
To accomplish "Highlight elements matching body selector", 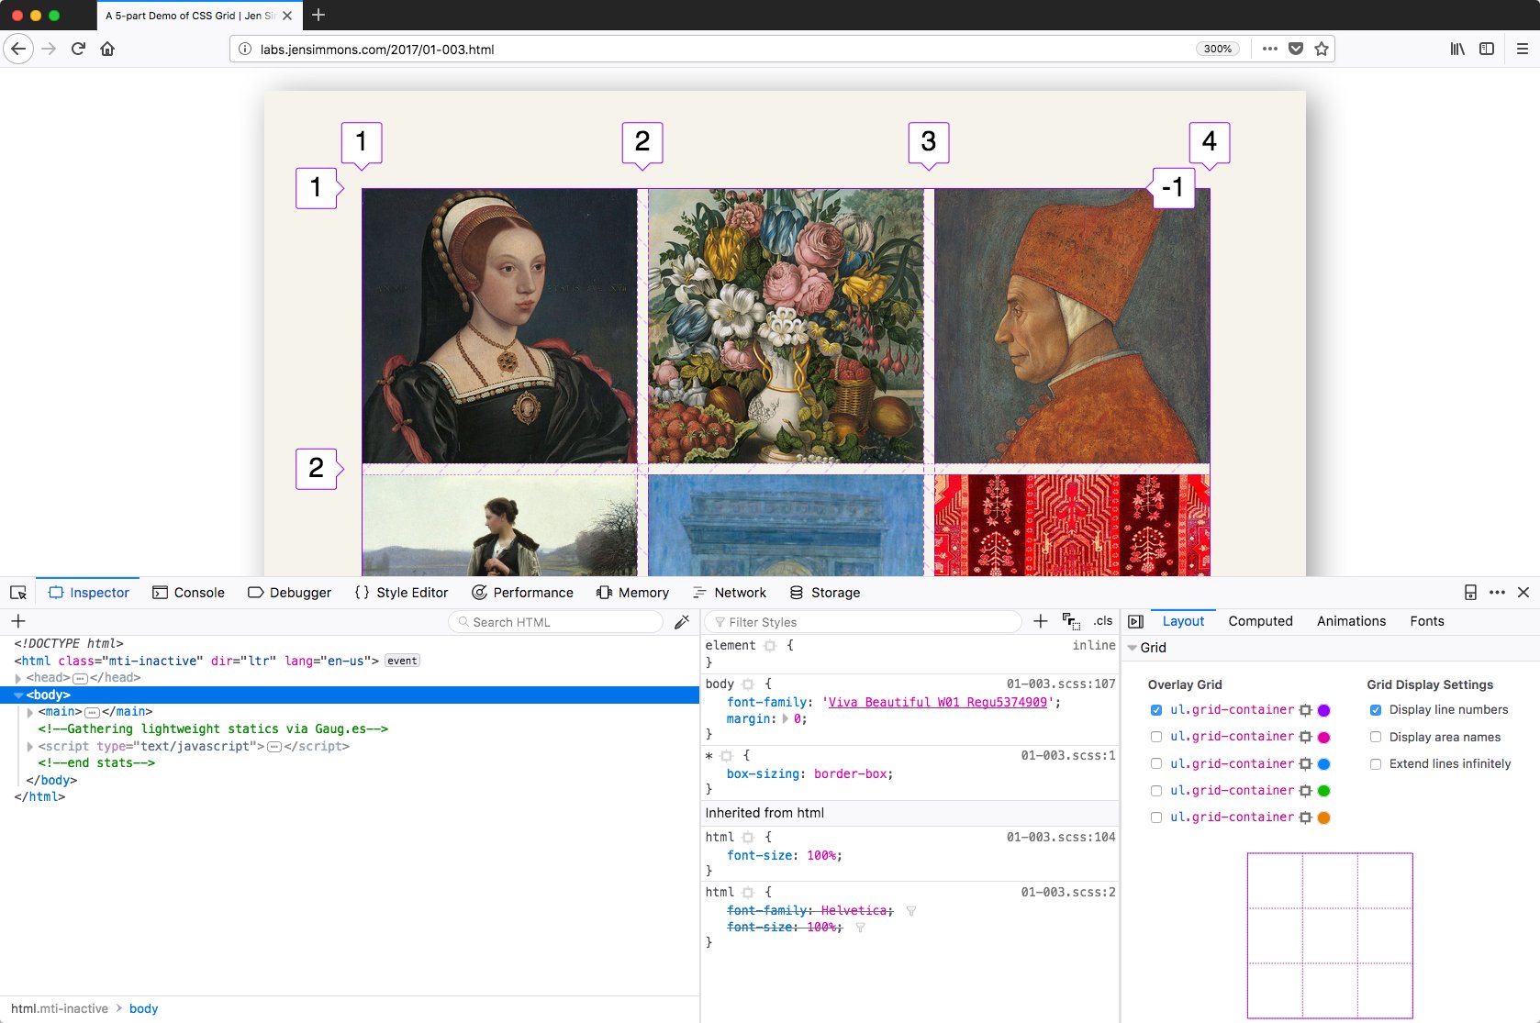I will coord(748,684).
